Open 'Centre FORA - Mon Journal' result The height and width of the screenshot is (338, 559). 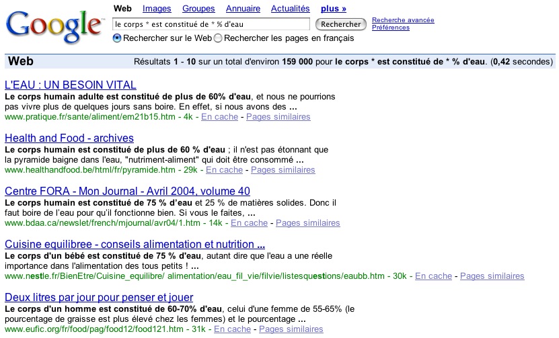click(127, 191)
